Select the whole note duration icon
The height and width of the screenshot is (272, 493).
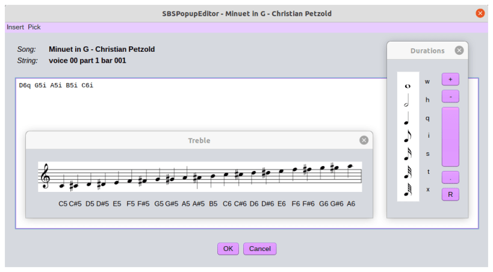tap(408, 86)
